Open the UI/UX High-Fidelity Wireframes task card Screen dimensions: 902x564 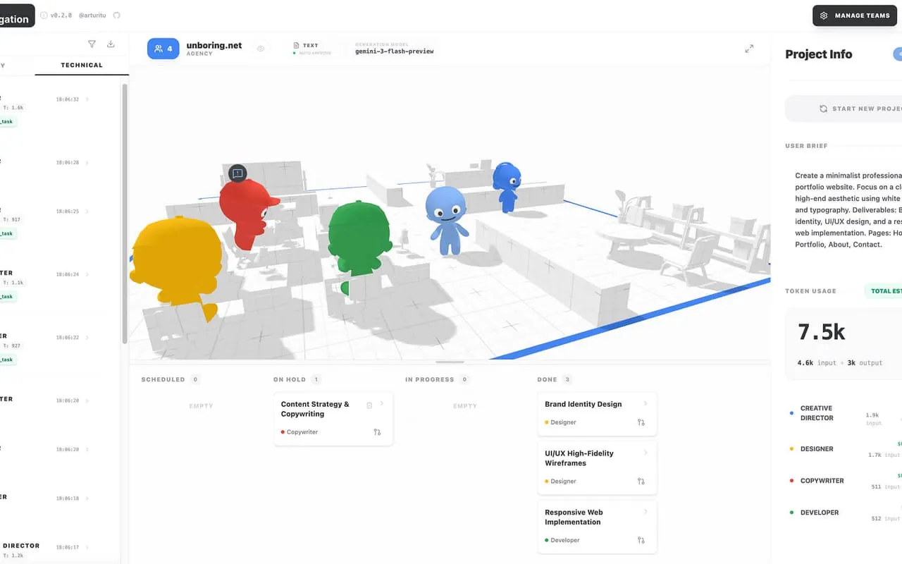coord(597,467)
